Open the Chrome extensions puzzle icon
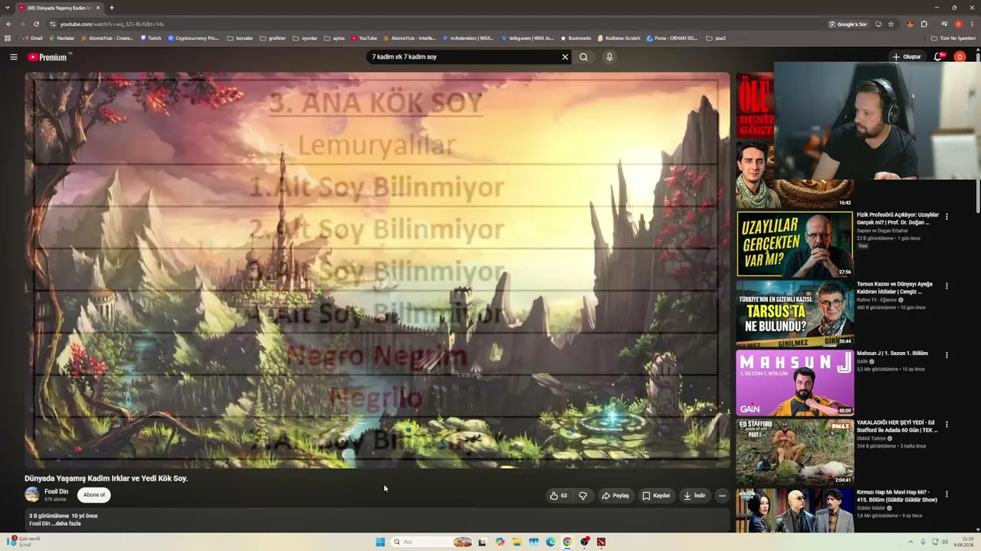 pyautogui.click(x=924, y=24)
